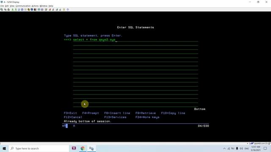Open the File menu
The height and width of the screenshot is (152, 271).
[x=2, y=6]
